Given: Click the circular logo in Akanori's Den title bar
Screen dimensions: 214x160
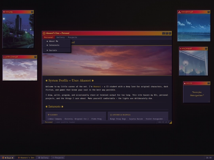Looking at the screenshot, I should click(x=44, y=33).
